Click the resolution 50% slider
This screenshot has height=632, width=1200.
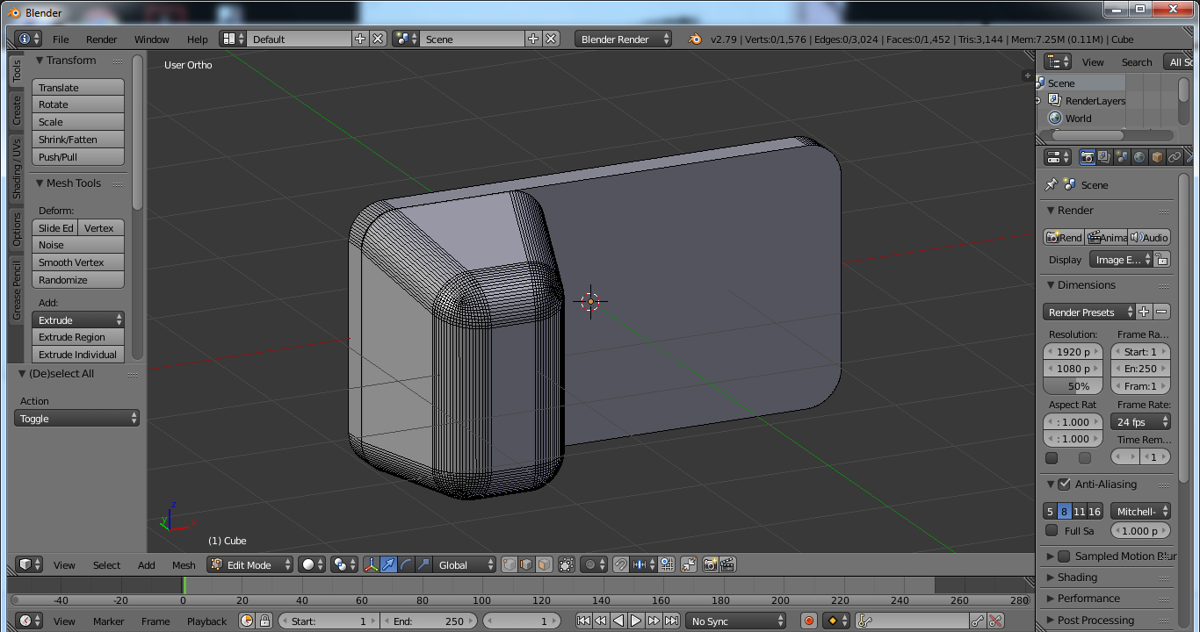pyautogui.click(x=1072, y=385)
